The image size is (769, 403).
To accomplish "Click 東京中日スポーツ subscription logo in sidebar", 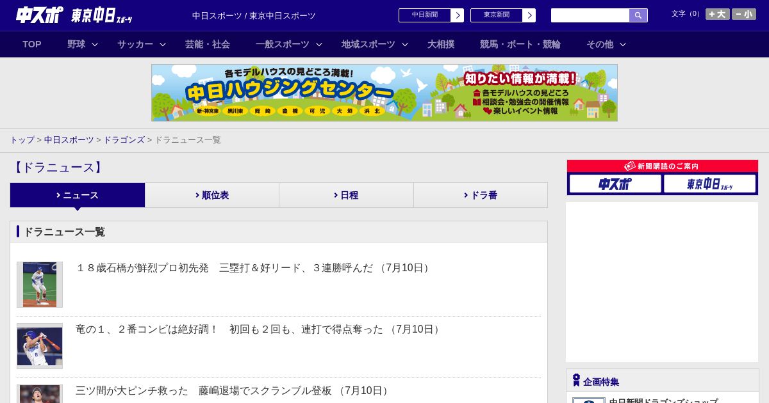I will coord(709,184).
